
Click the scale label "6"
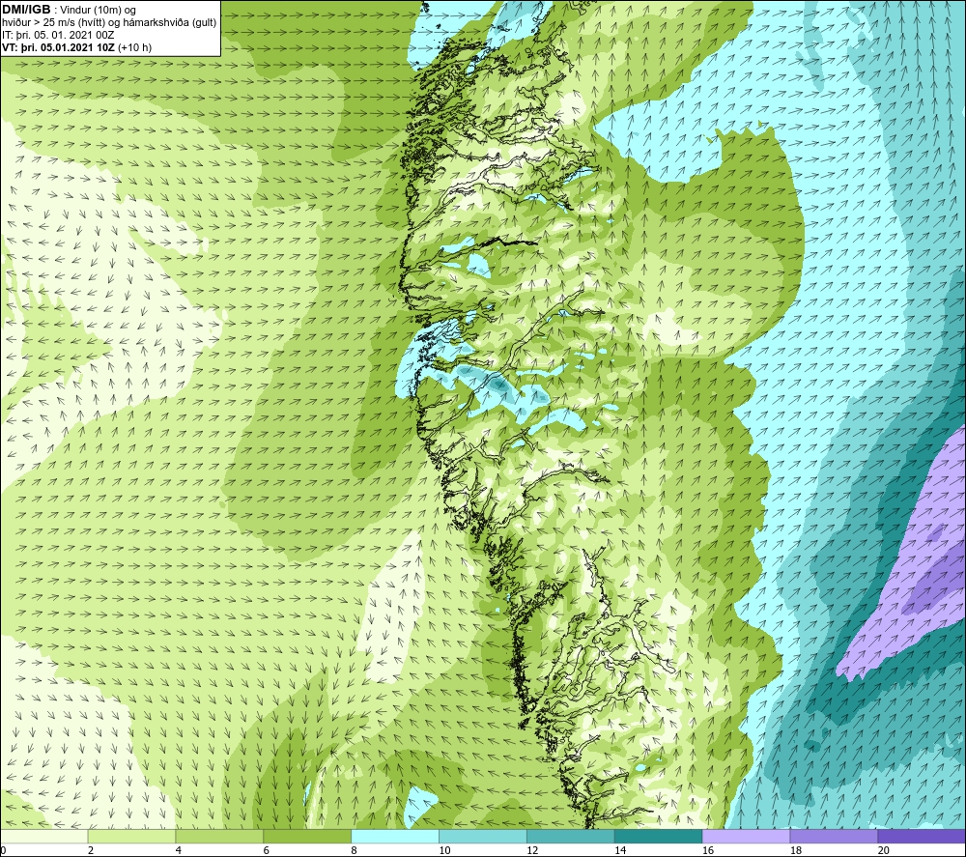point(267,850)
